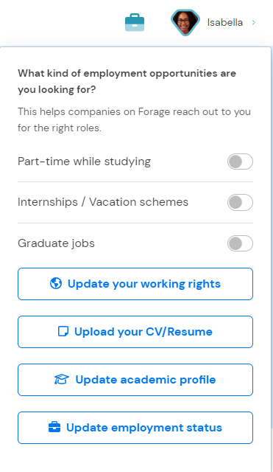273x472 pixels.
Task: Toggle the Graduate jobs switch
Action: click(240, 243)
